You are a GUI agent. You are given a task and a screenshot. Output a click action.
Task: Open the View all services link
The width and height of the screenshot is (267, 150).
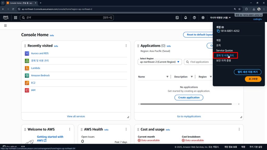pyautogui.click(x=76, y=116)
